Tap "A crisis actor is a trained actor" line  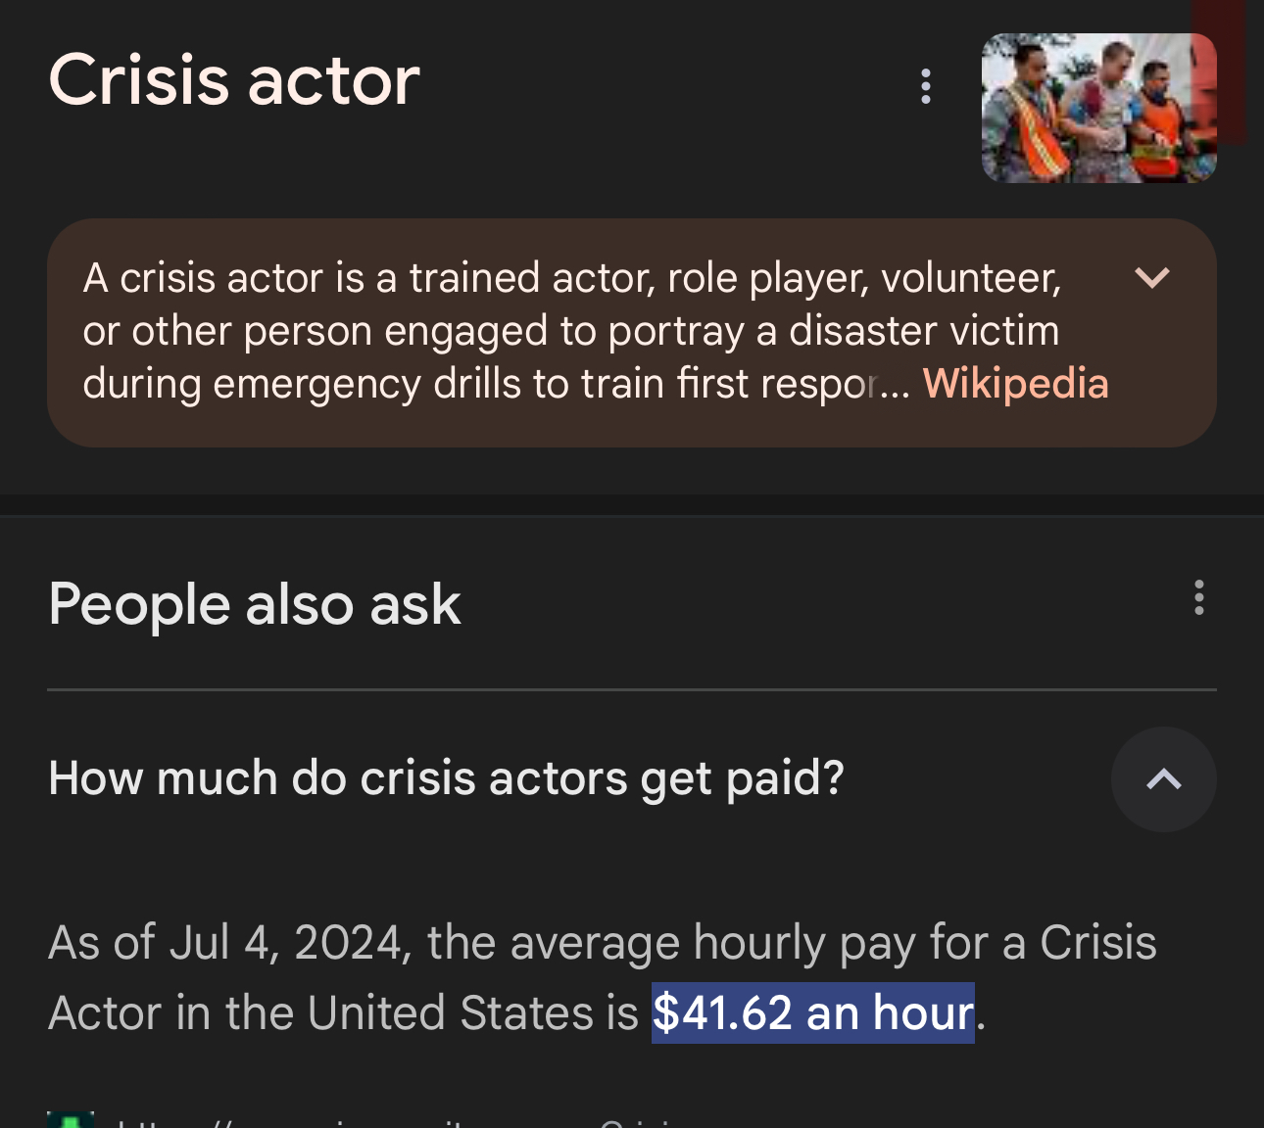click(x=571, y=278)
